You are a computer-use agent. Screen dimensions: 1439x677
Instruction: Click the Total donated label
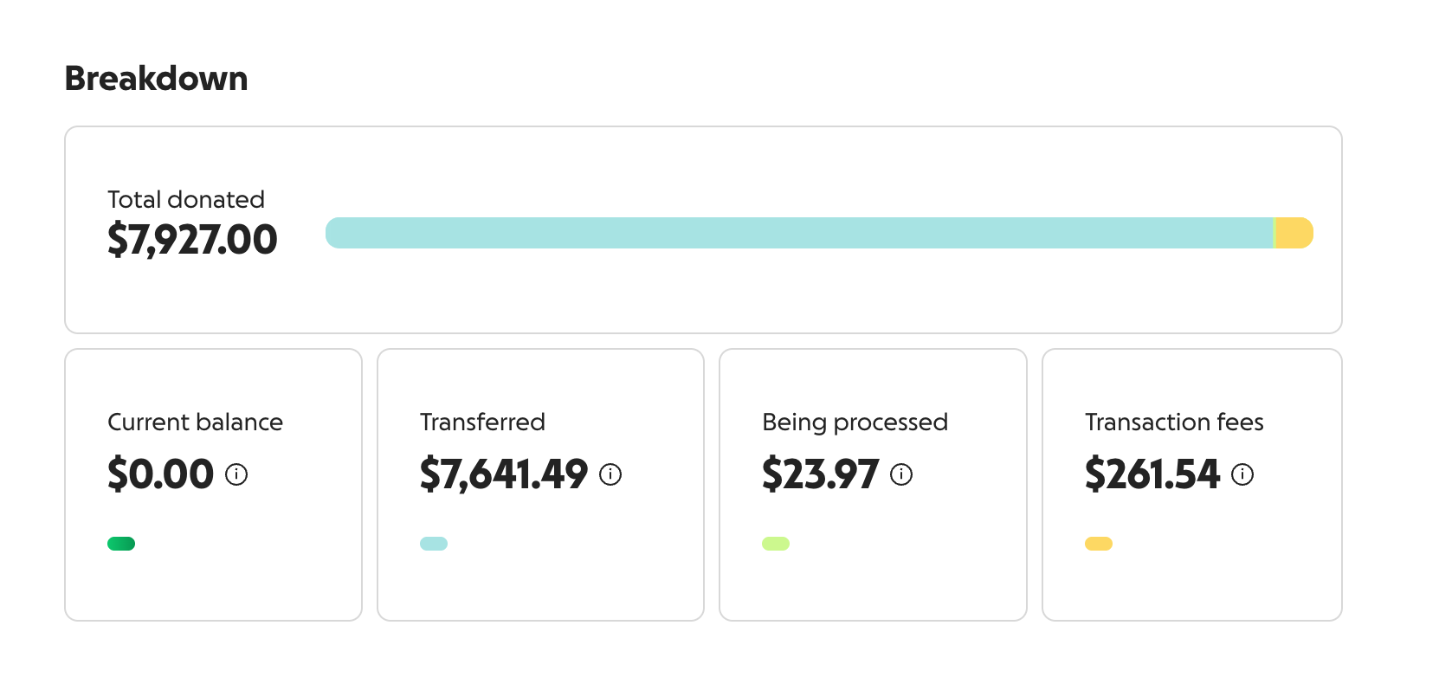coord(186,199)
